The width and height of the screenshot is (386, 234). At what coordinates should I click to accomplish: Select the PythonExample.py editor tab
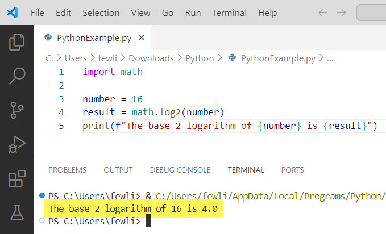[93, 37]
